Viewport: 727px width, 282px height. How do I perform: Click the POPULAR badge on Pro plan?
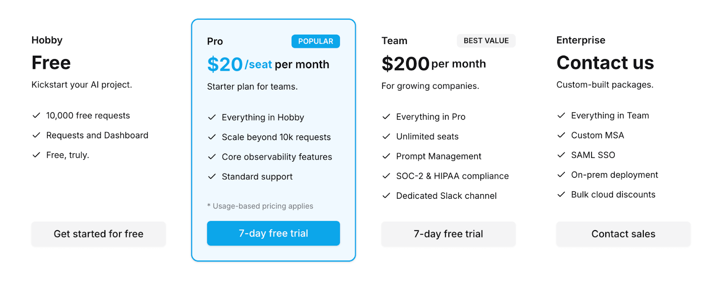tap(315, 41)
